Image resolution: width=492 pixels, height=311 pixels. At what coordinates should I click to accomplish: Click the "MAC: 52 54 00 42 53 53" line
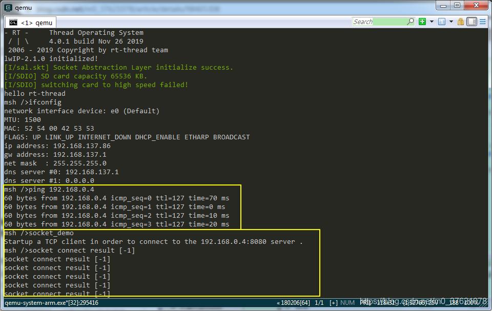click(x=49, y=129)
